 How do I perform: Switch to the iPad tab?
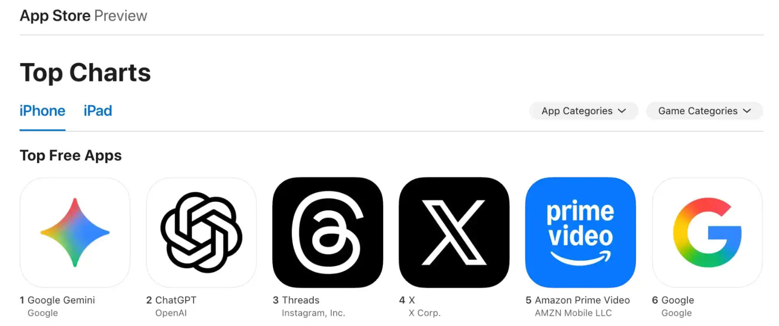point(98,111)
